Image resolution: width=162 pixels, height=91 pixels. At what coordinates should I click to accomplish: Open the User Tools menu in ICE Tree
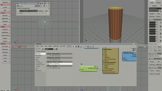(x=63, y=46)
